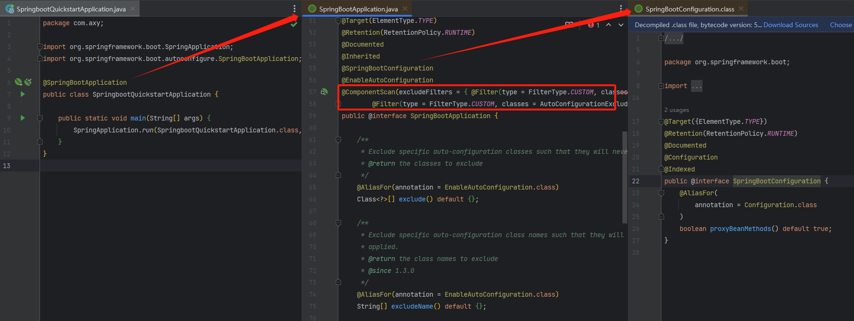This screenshot has height=321, width=854.
Task: Click the 2 usages inlay hint
Action: (x=677, y=110)
